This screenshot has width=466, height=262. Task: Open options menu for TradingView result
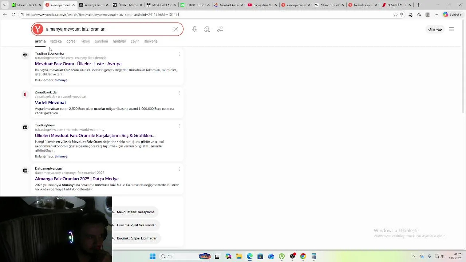point(179,126)
